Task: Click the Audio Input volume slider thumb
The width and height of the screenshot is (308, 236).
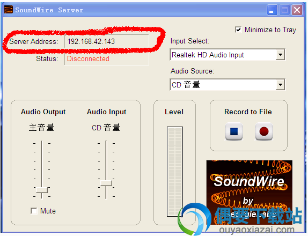Action: [106, 183]
